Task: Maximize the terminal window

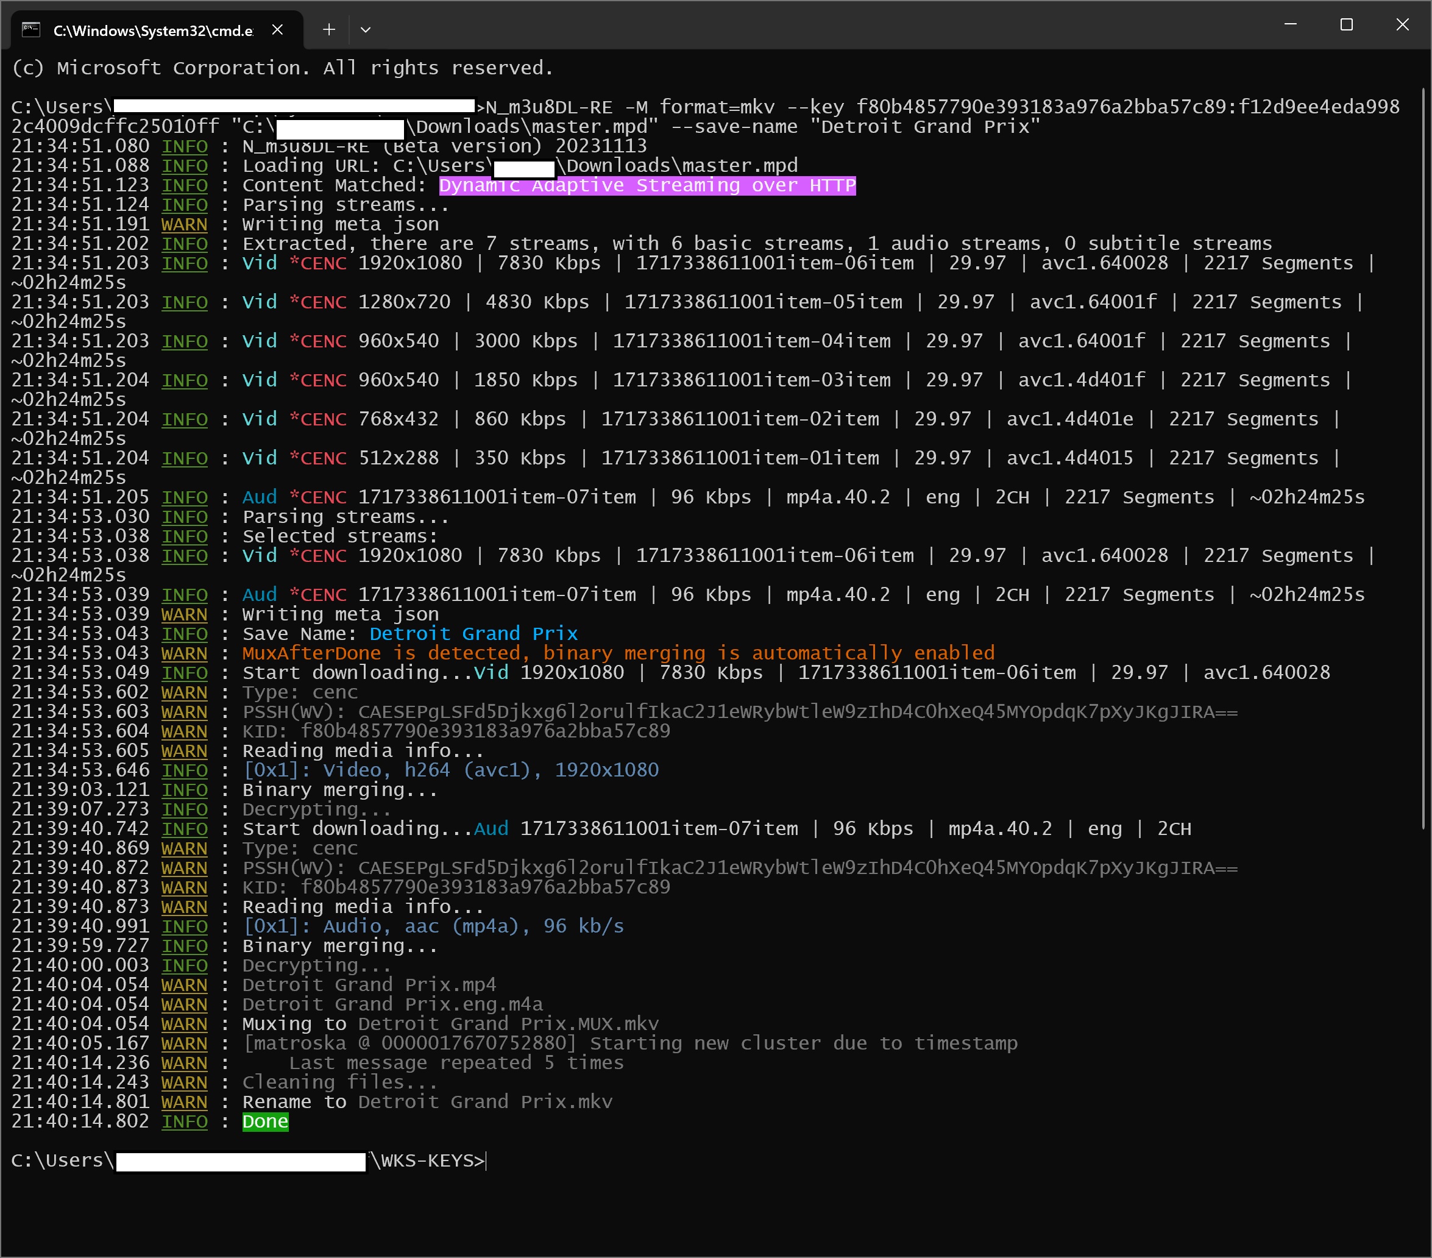Action: pyautogui.click(x=1346, y=24)
